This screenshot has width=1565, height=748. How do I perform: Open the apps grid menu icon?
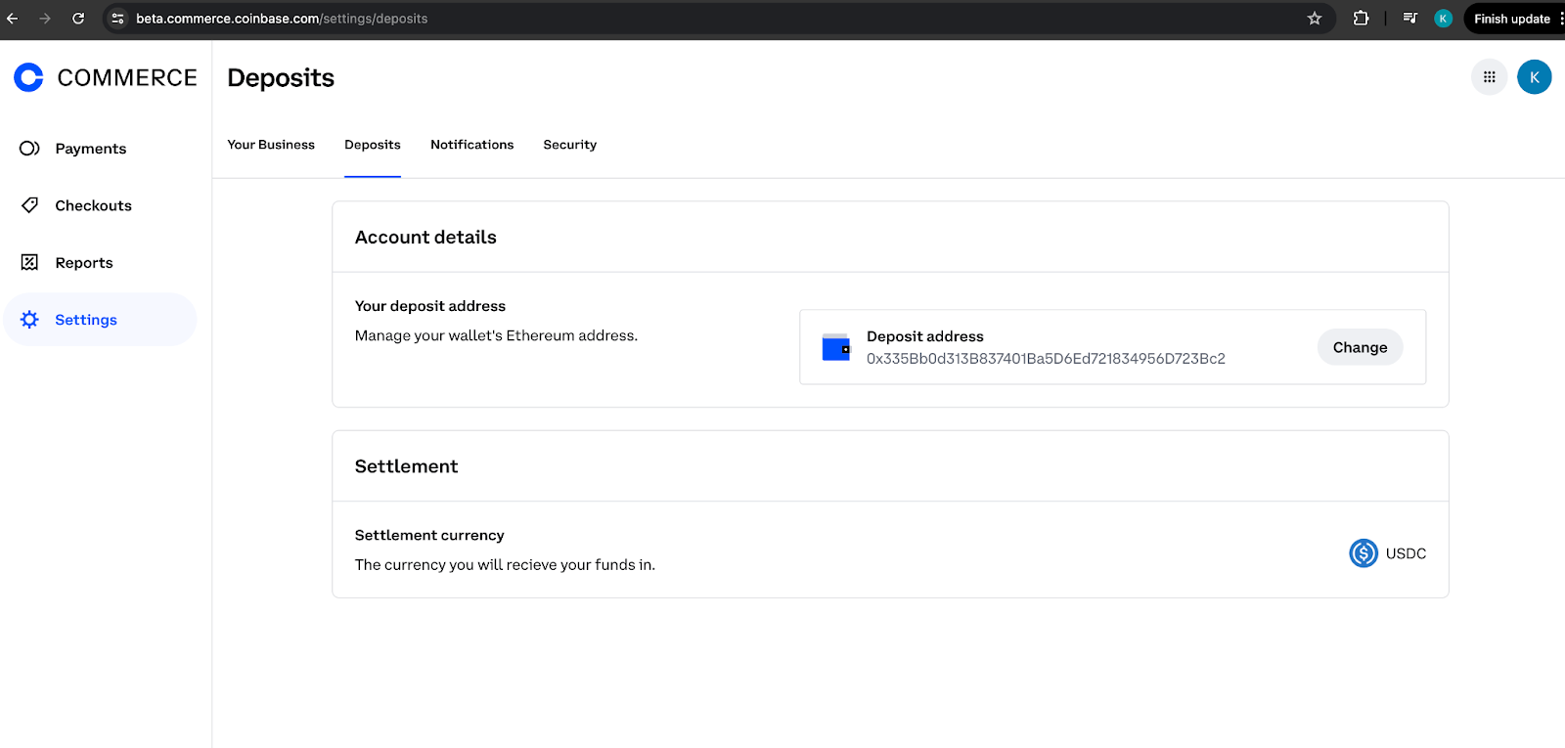(1489, 77)
